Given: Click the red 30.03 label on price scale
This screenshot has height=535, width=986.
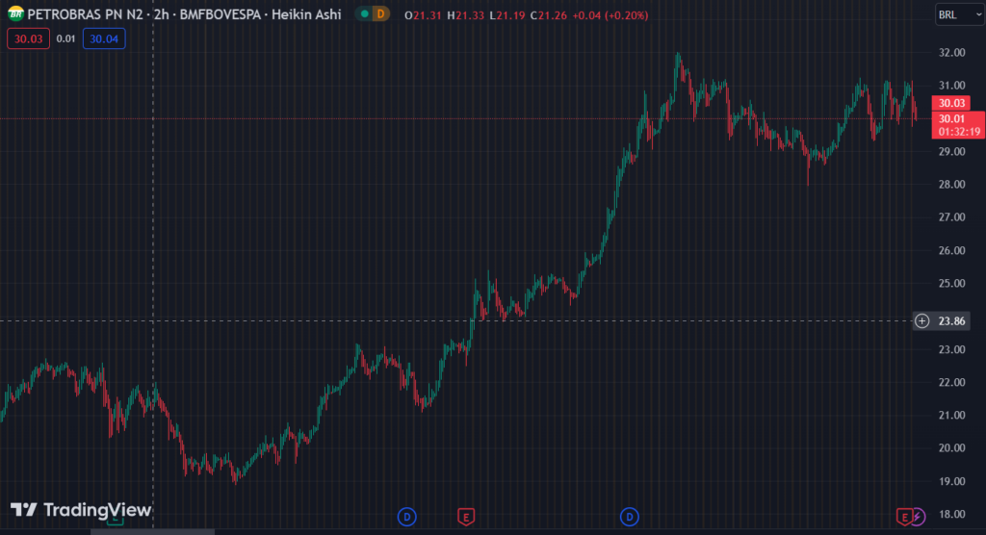Looking at the screenshot, I should click(950, 103).
